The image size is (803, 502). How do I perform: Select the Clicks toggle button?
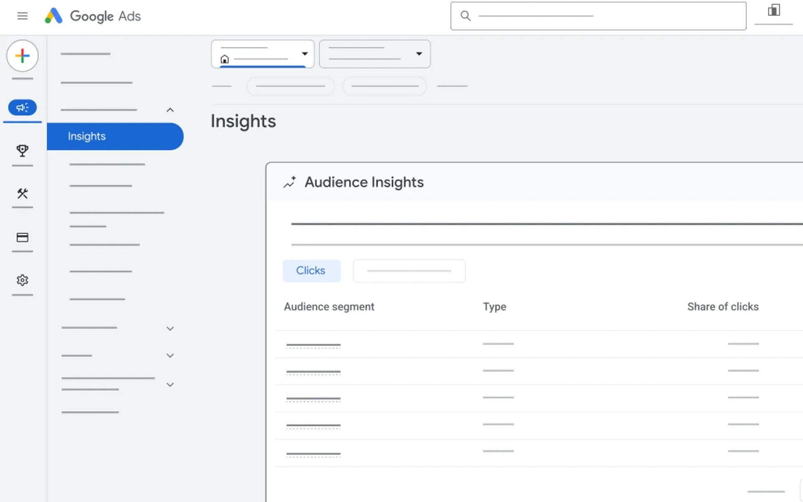(x=311, y=270)
